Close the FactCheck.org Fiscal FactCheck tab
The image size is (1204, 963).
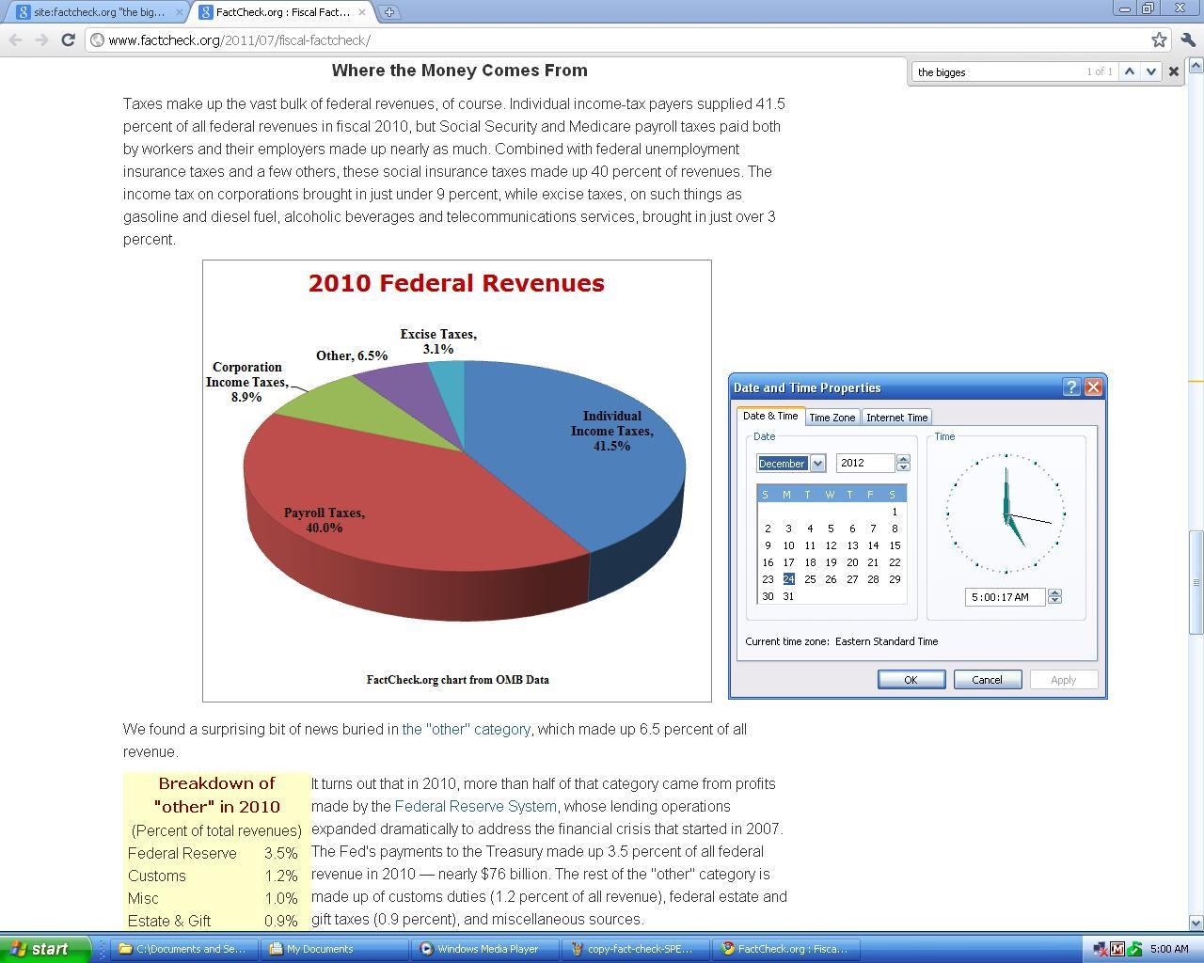click(362, 12)
